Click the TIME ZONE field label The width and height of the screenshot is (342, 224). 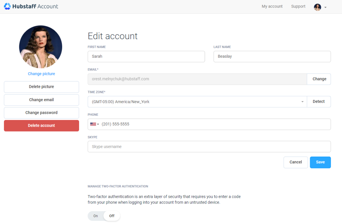96,92
